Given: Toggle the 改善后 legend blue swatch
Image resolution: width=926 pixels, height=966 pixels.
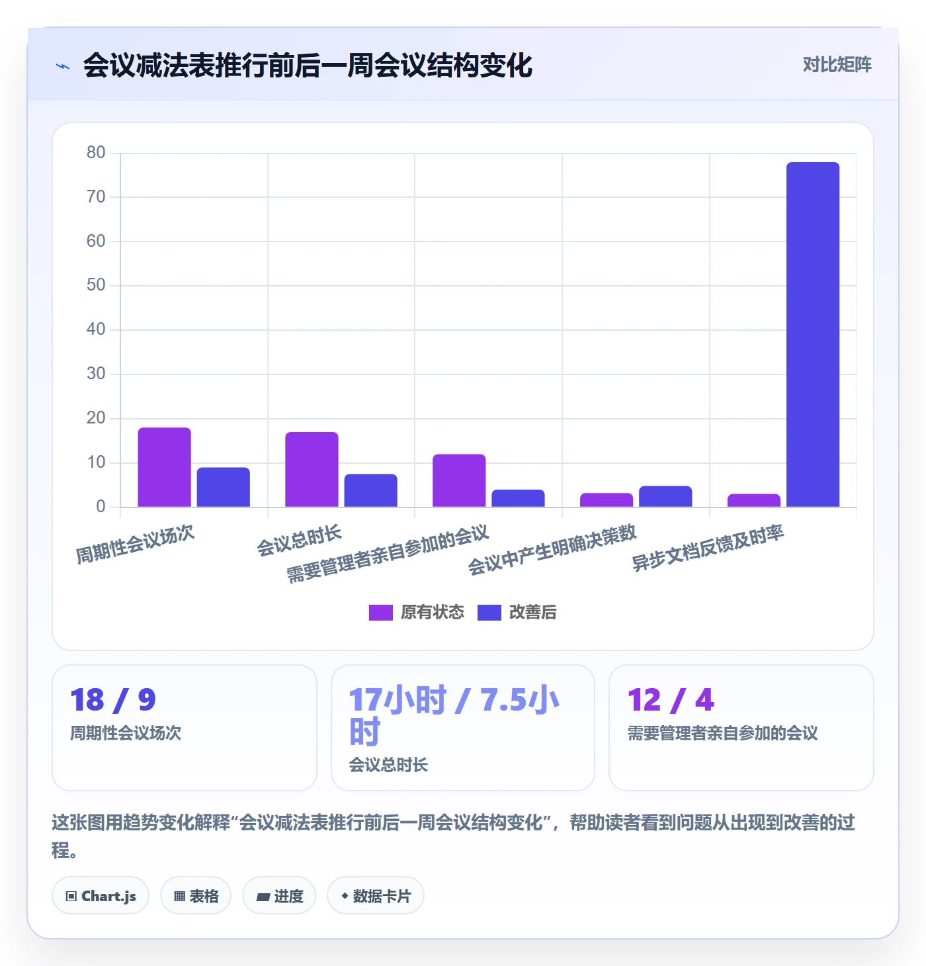Looking at the screenshot, I should 489,613.
